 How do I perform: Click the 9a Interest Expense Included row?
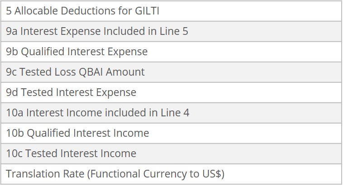tap(171, 31)
